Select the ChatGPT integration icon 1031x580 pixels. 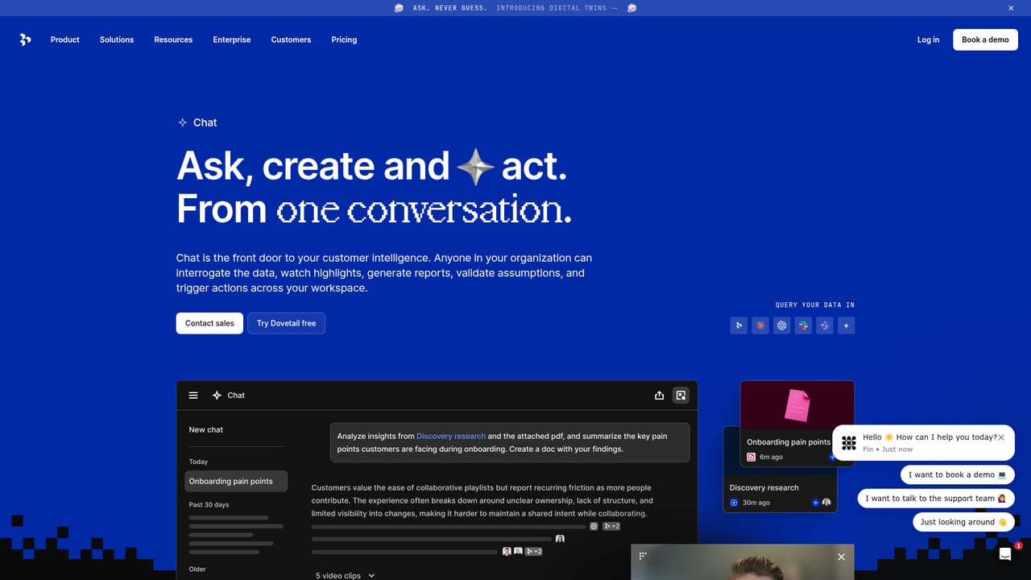pyautogui.click(x=781, y=325)
